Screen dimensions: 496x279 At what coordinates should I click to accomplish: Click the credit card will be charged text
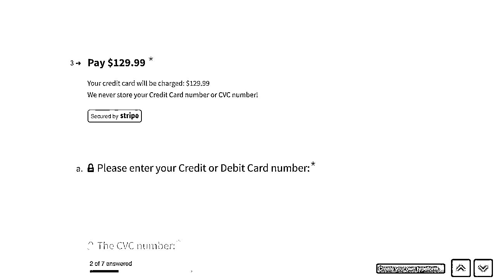[x=148, y=83]
